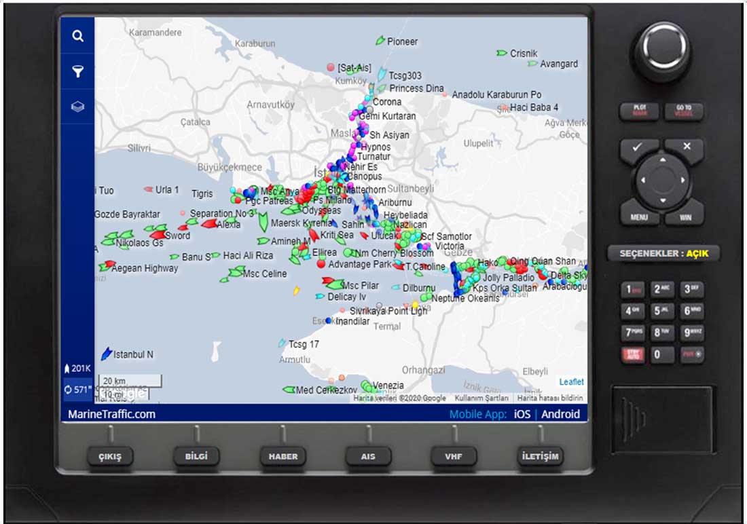
Task: Open the Harita hatası bildirin link
Action: tap(550, 398)
